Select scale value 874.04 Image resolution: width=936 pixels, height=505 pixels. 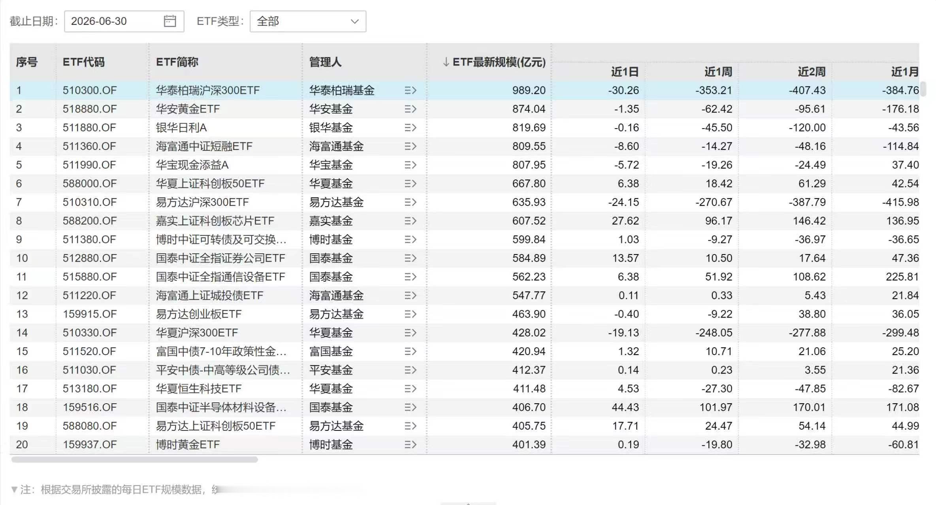(529, 109)
